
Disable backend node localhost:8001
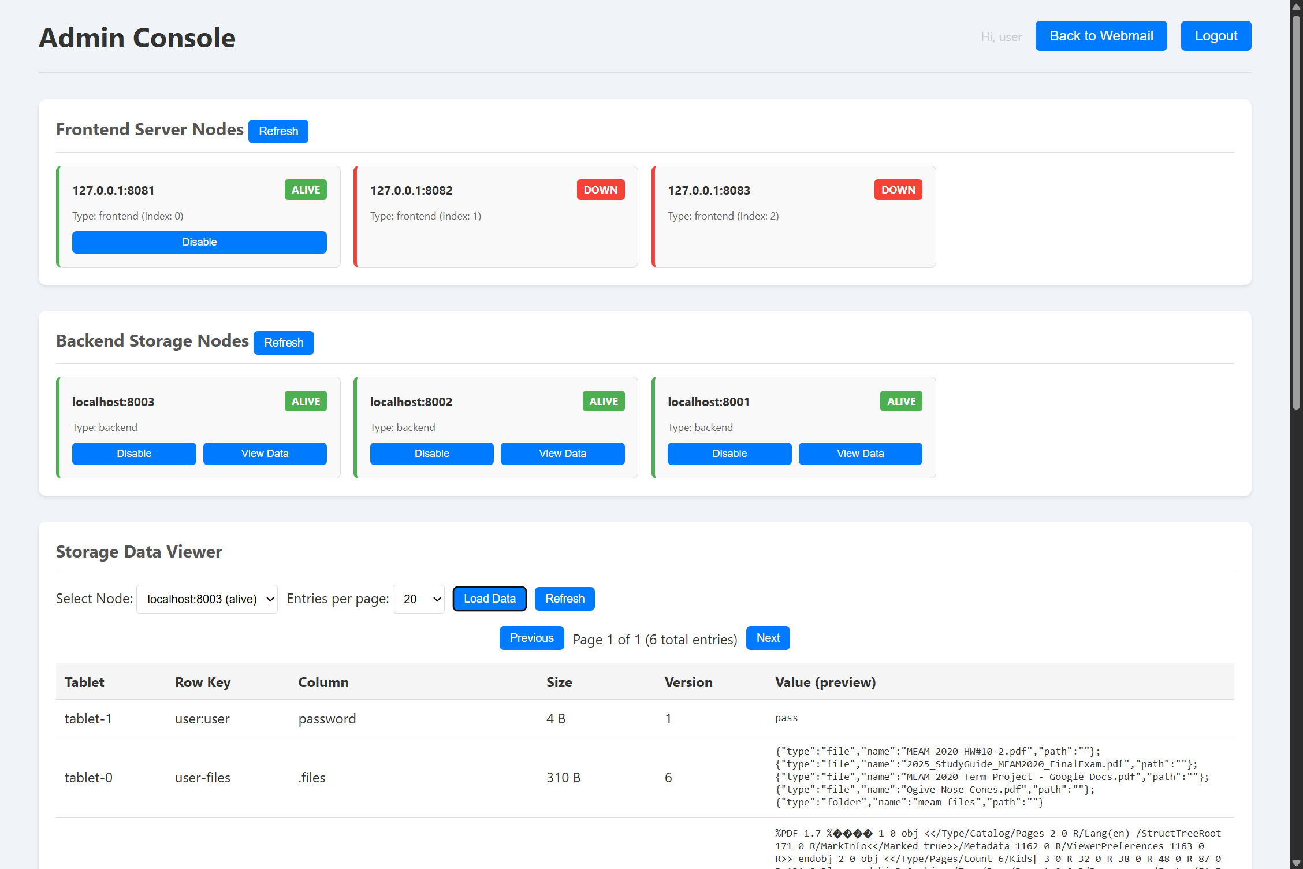(x=729, y=454)
